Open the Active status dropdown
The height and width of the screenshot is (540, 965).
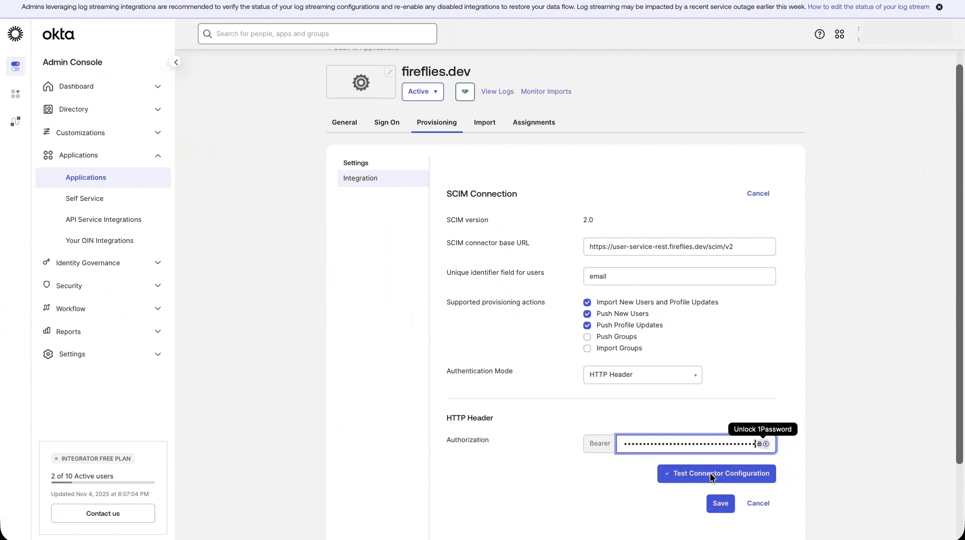[423, 92]
